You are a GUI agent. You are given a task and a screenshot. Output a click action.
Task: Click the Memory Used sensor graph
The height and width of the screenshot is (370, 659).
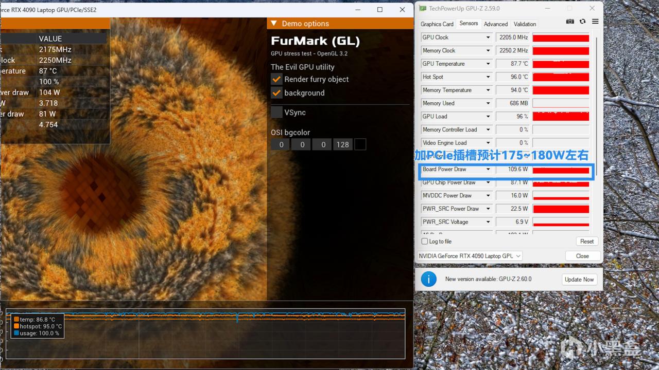[561, 103]
